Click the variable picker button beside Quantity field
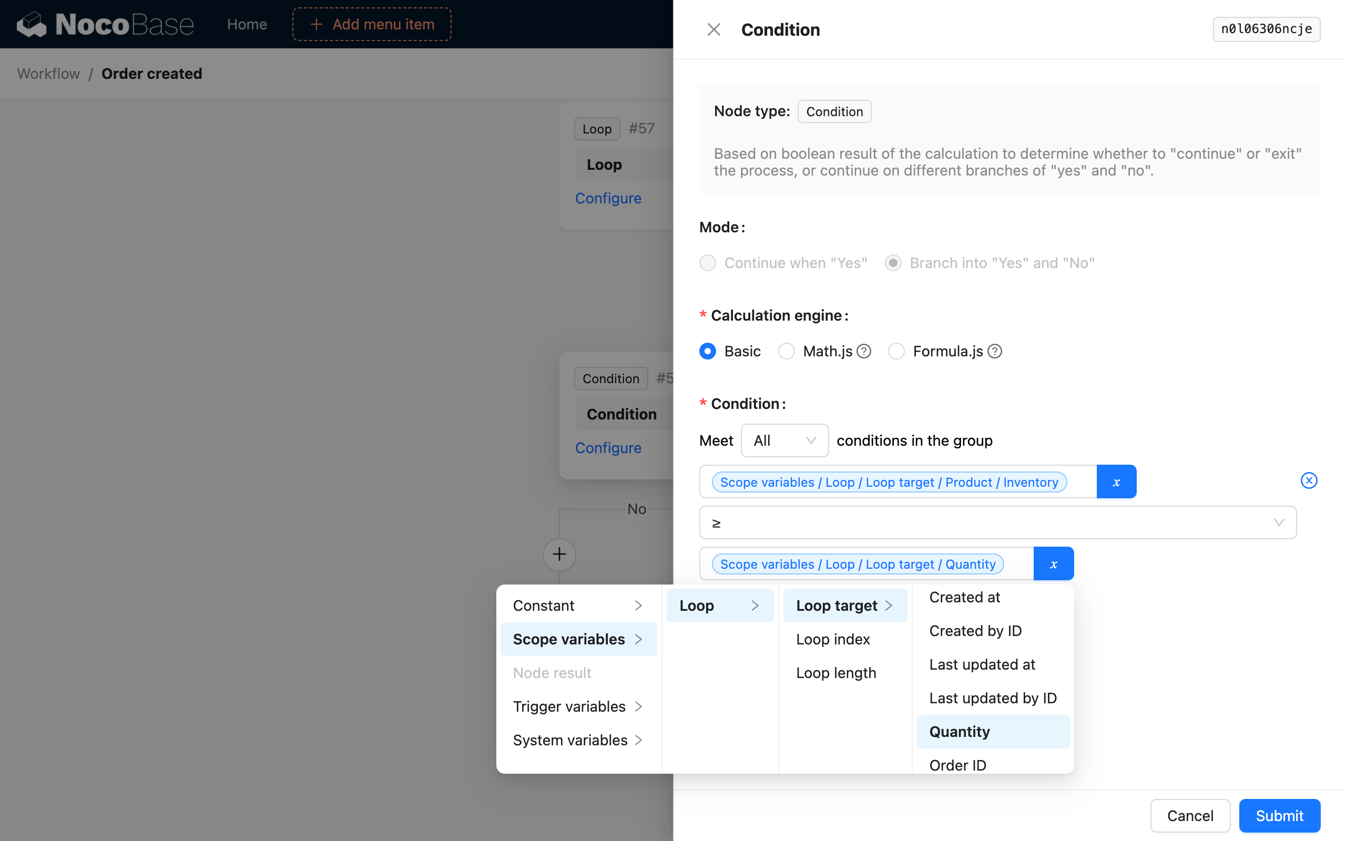The width and height of the screenshot is (1346, 841). pyautogui.click(x=1053, y=563)
